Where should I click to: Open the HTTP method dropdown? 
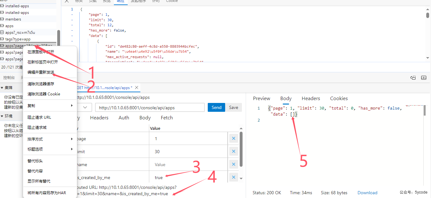(85, 107)
